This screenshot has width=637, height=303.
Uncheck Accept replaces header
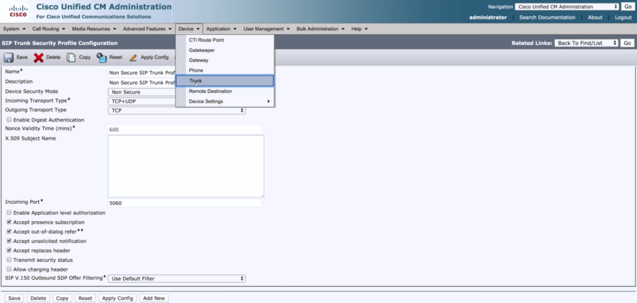point(9,250)
